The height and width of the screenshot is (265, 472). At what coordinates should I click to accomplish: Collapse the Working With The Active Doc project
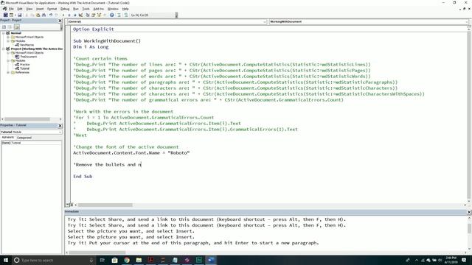[4, 49]
